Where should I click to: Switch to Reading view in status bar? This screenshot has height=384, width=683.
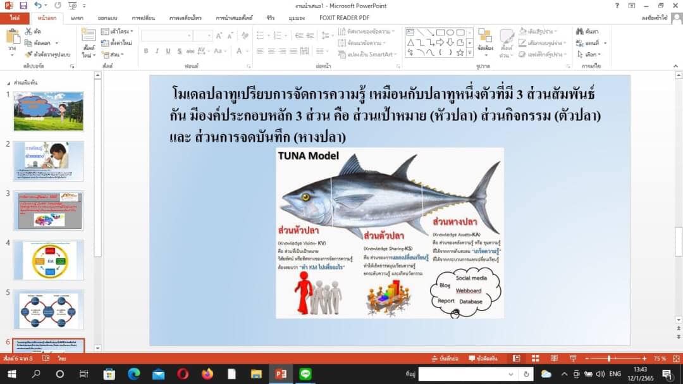[554, 358]
